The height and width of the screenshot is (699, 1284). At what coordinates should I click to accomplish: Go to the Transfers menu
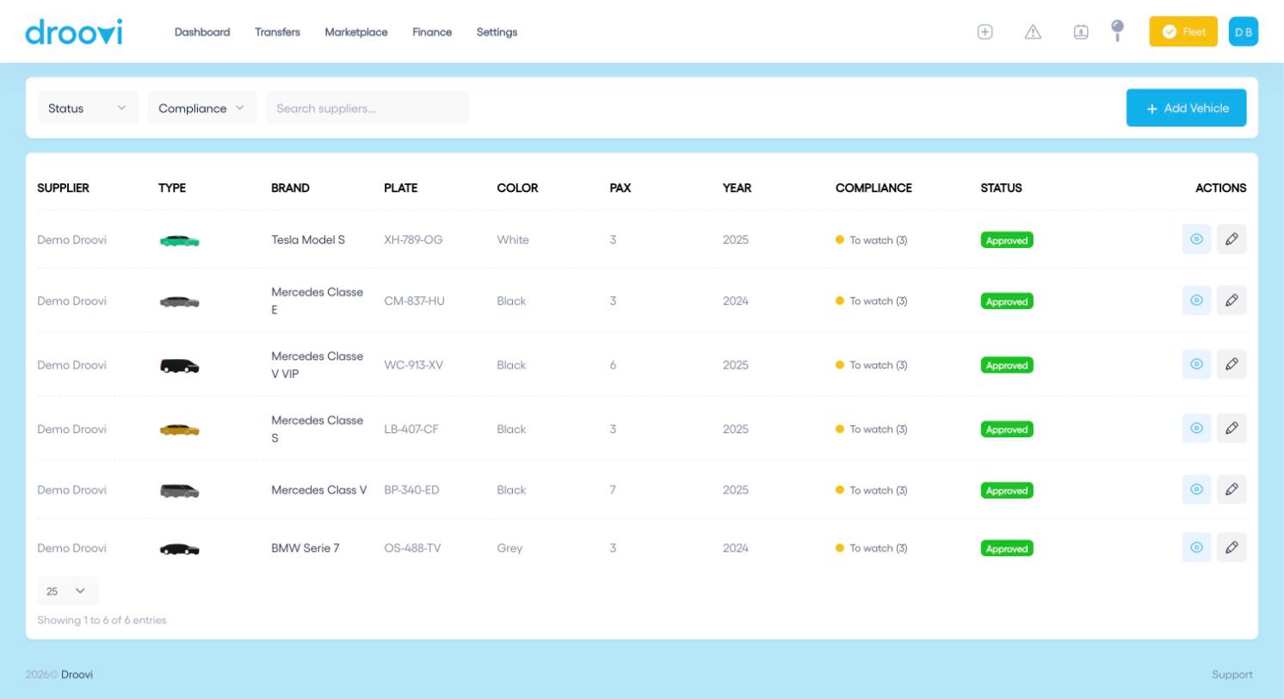click(277, 32)
